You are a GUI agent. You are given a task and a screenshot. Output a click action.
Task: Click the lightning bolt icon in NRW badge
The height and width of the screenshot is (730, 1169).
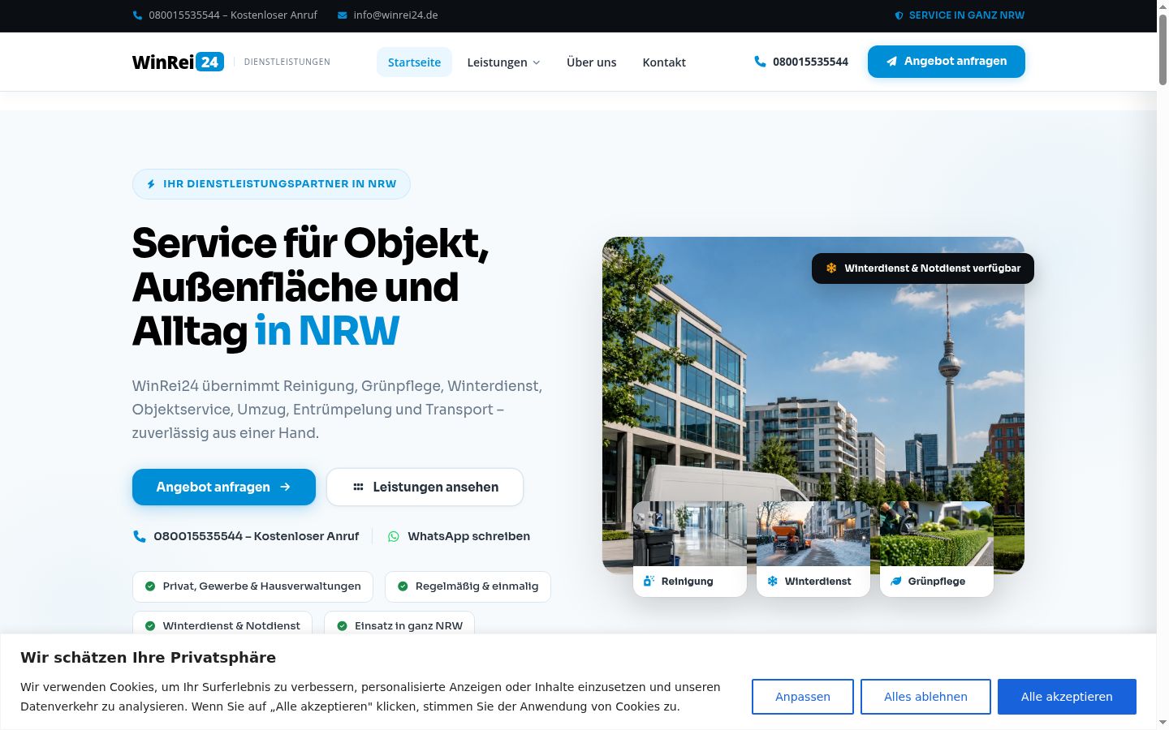coord(151,184)
